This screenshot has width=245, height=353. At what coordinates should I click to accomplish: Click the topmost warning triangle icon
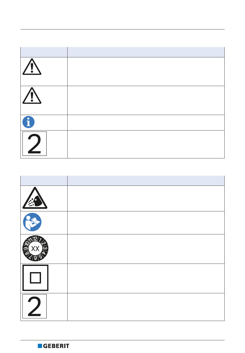(32, 67)
